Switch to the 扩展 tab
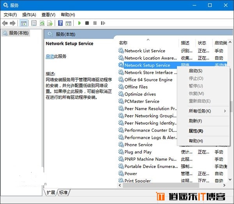Viewport: 234px width, 204px height. tap(51, 193)
